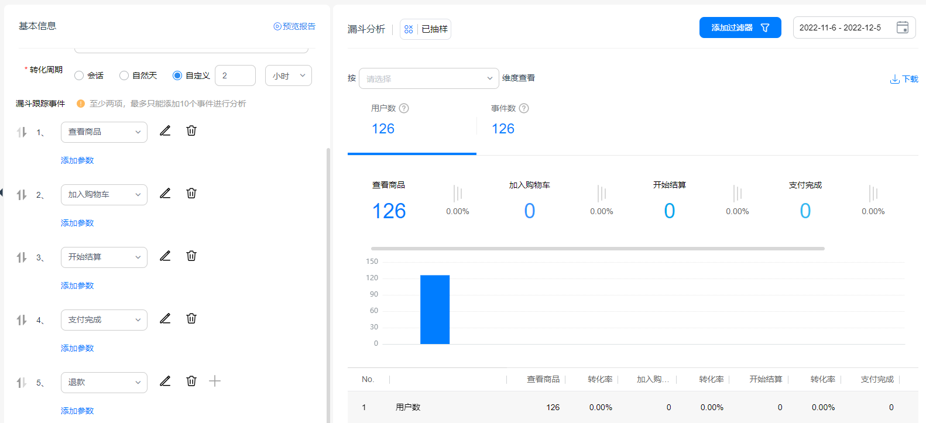Click the conversion bars icon after 查看商品
This screenshot has height=423, width=926.
(458, 193)
